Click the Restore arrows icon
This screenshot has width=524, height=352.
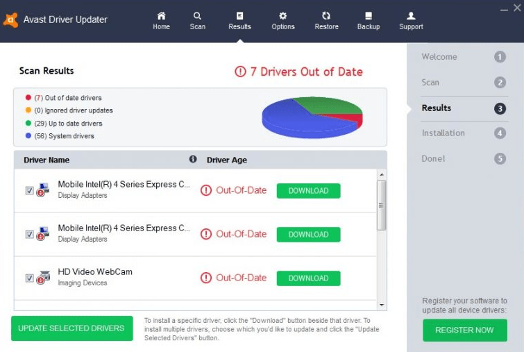[x=326, y=16]
